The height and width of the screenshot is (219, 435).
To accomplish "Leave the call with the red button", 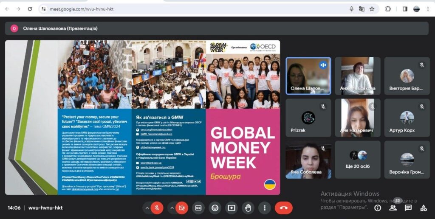I will [x=283, y=208].
